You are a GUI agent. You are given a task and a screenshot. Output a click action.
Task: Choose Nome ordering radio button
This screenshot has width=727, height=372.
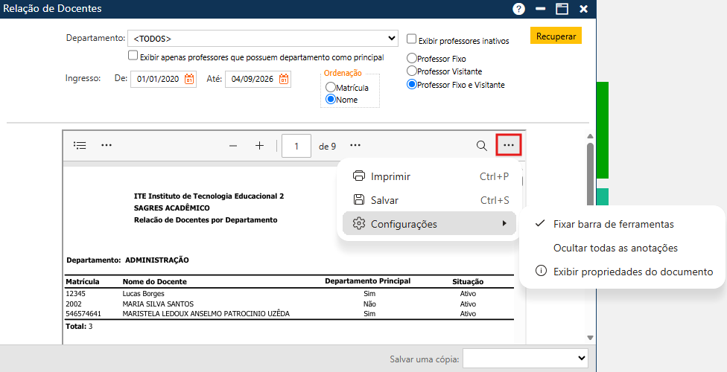331,99
